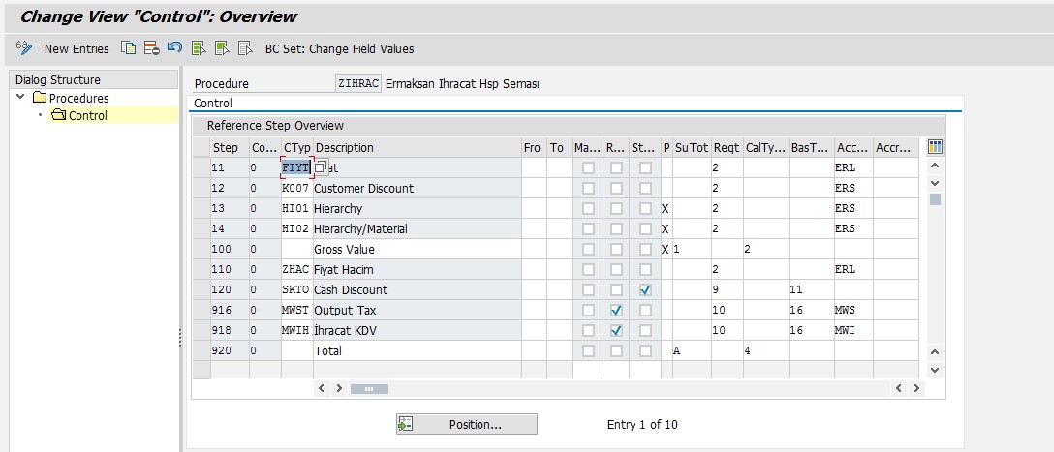Click the Select All icon in toolbar
The image size is (1054, 452).
[199, 48]
